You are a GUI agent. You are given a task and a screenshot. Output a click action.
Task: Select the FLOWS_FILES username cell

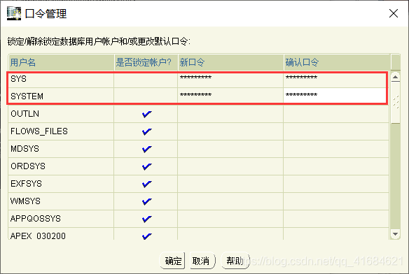61,131
